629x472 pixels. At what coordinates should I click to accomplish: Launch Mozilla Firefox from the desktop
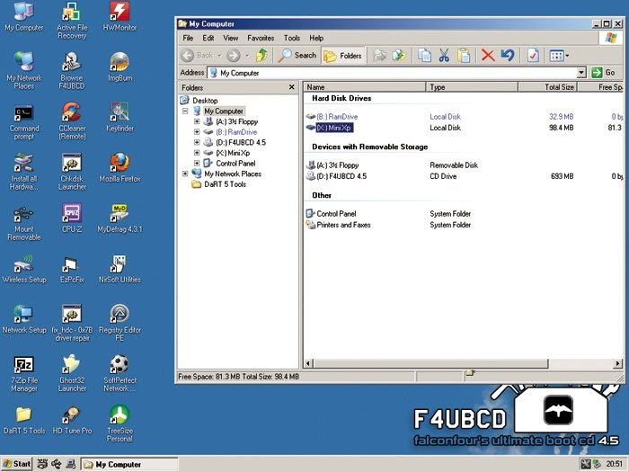[x=120, y=168]
